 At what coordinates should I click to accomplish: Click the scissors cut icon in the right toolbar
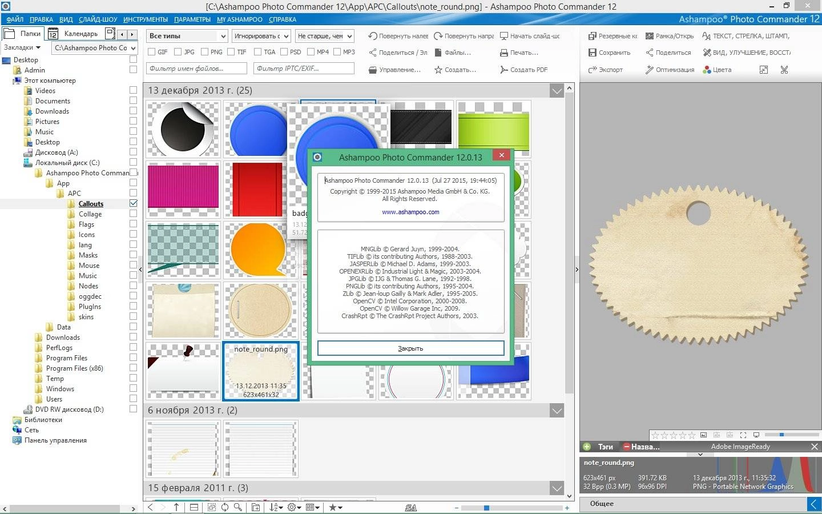point(784,70)
